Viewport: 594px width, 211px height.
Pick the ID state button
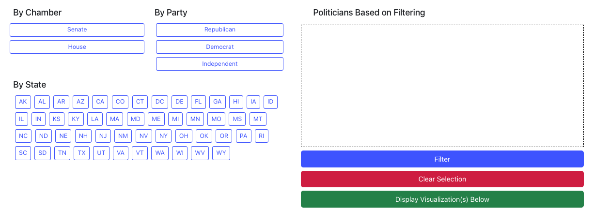click(270, 102)
